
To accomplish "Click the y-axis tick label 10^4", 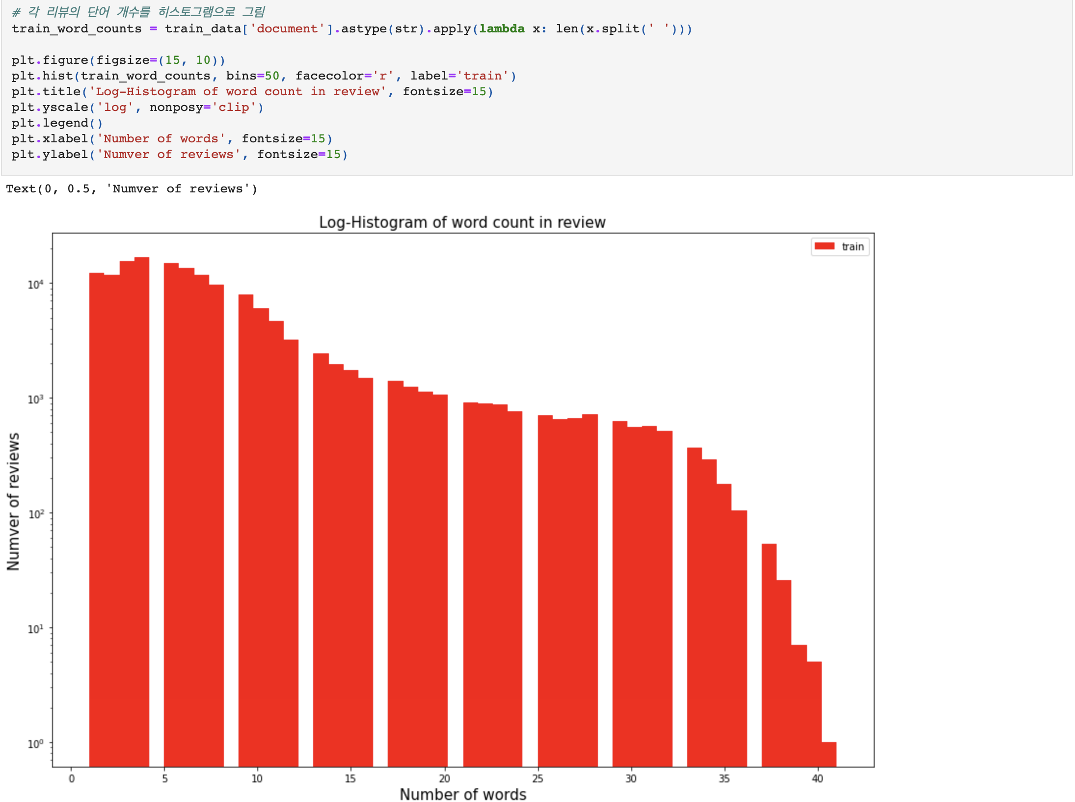I will pos(35,284).
